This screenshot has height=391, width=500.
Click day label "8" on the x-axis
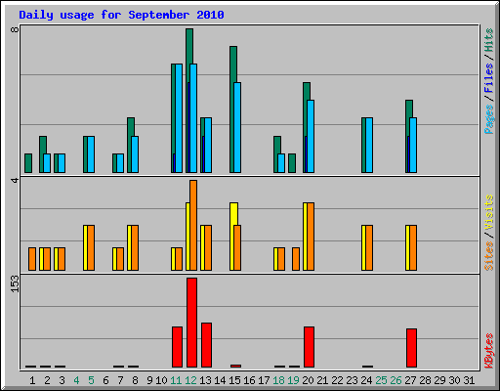coord(135,380)
